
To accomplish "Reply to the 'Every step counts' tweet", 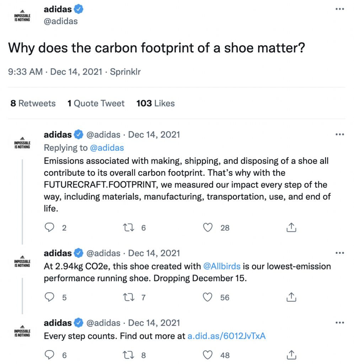I will click(x=49, y=354).
